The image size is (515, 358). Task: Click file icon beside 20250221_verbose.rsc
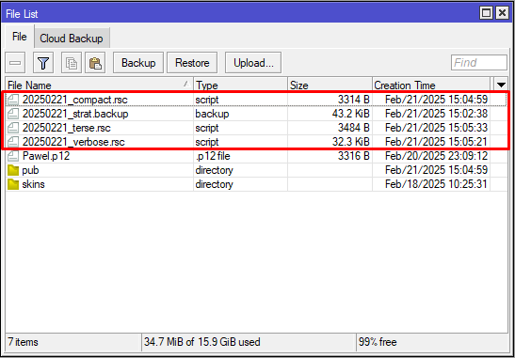click(x=13, y=142)
